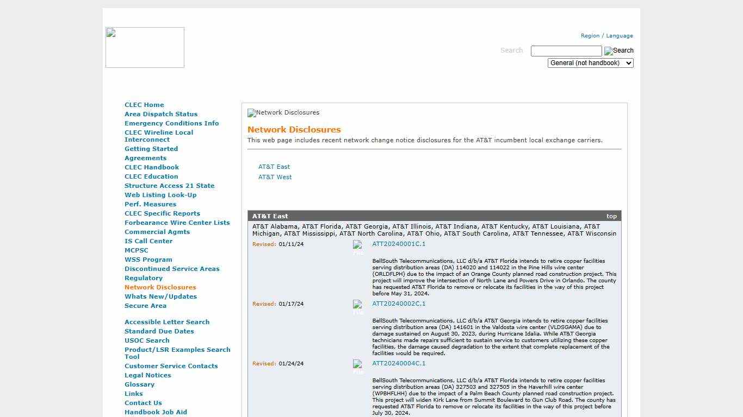
Task: Open disclosure ATT20240004C.1
Action: point(399,363)
